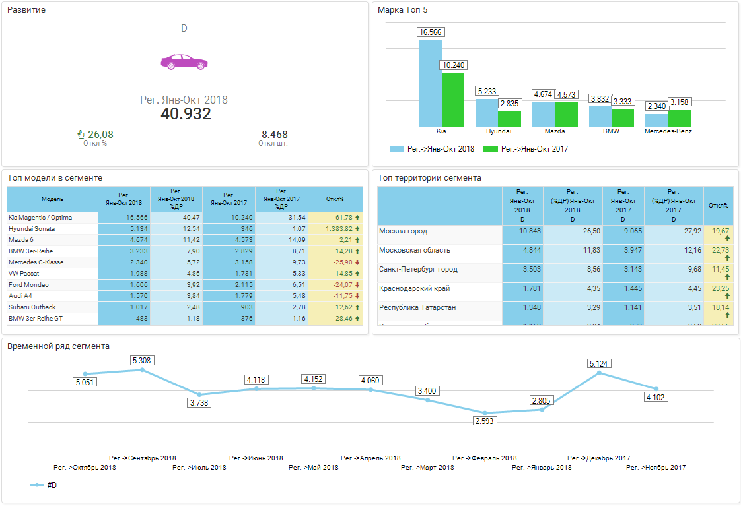
Task: Select the Subaru Outback model name
Action: [32, 307]
